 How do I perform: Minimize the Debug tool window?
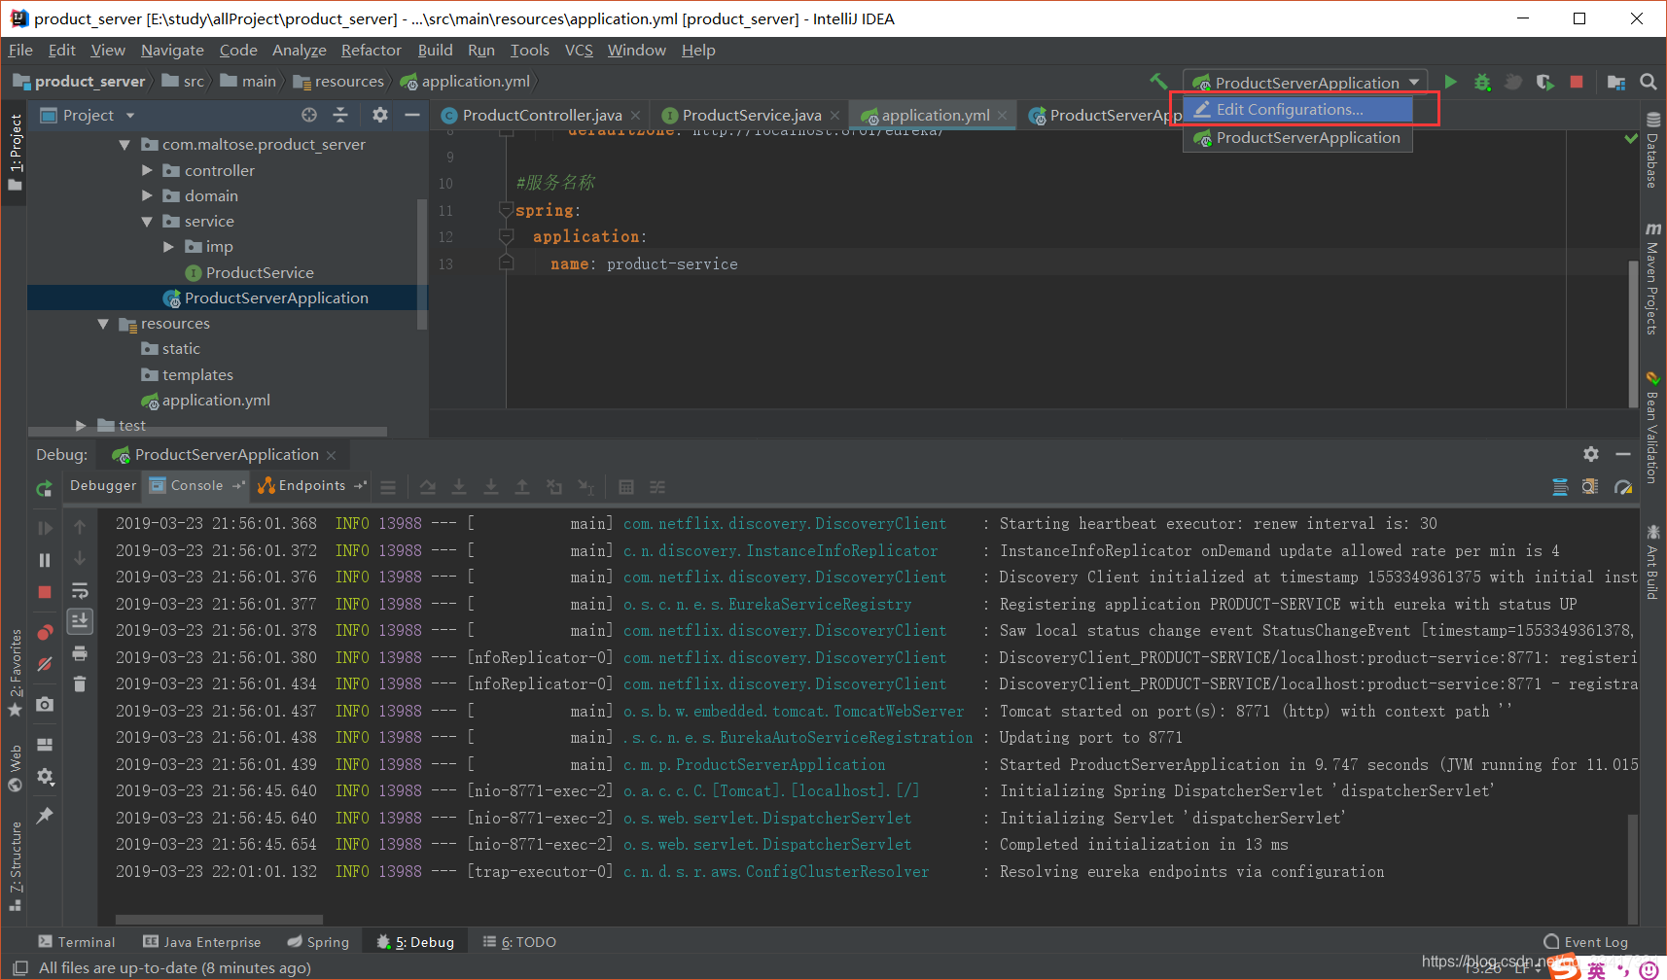(1622, 454)
